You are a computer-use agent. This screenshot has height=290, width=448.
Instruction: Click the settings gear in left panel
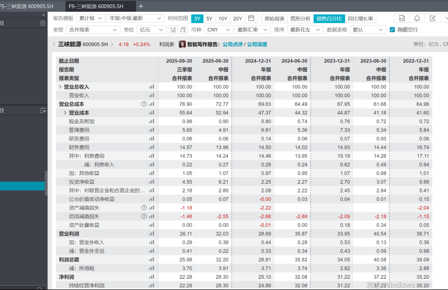pos(43,23)
